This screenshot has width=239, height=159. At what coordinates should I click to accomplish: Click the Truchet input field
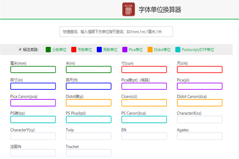(x=88, y=153)
